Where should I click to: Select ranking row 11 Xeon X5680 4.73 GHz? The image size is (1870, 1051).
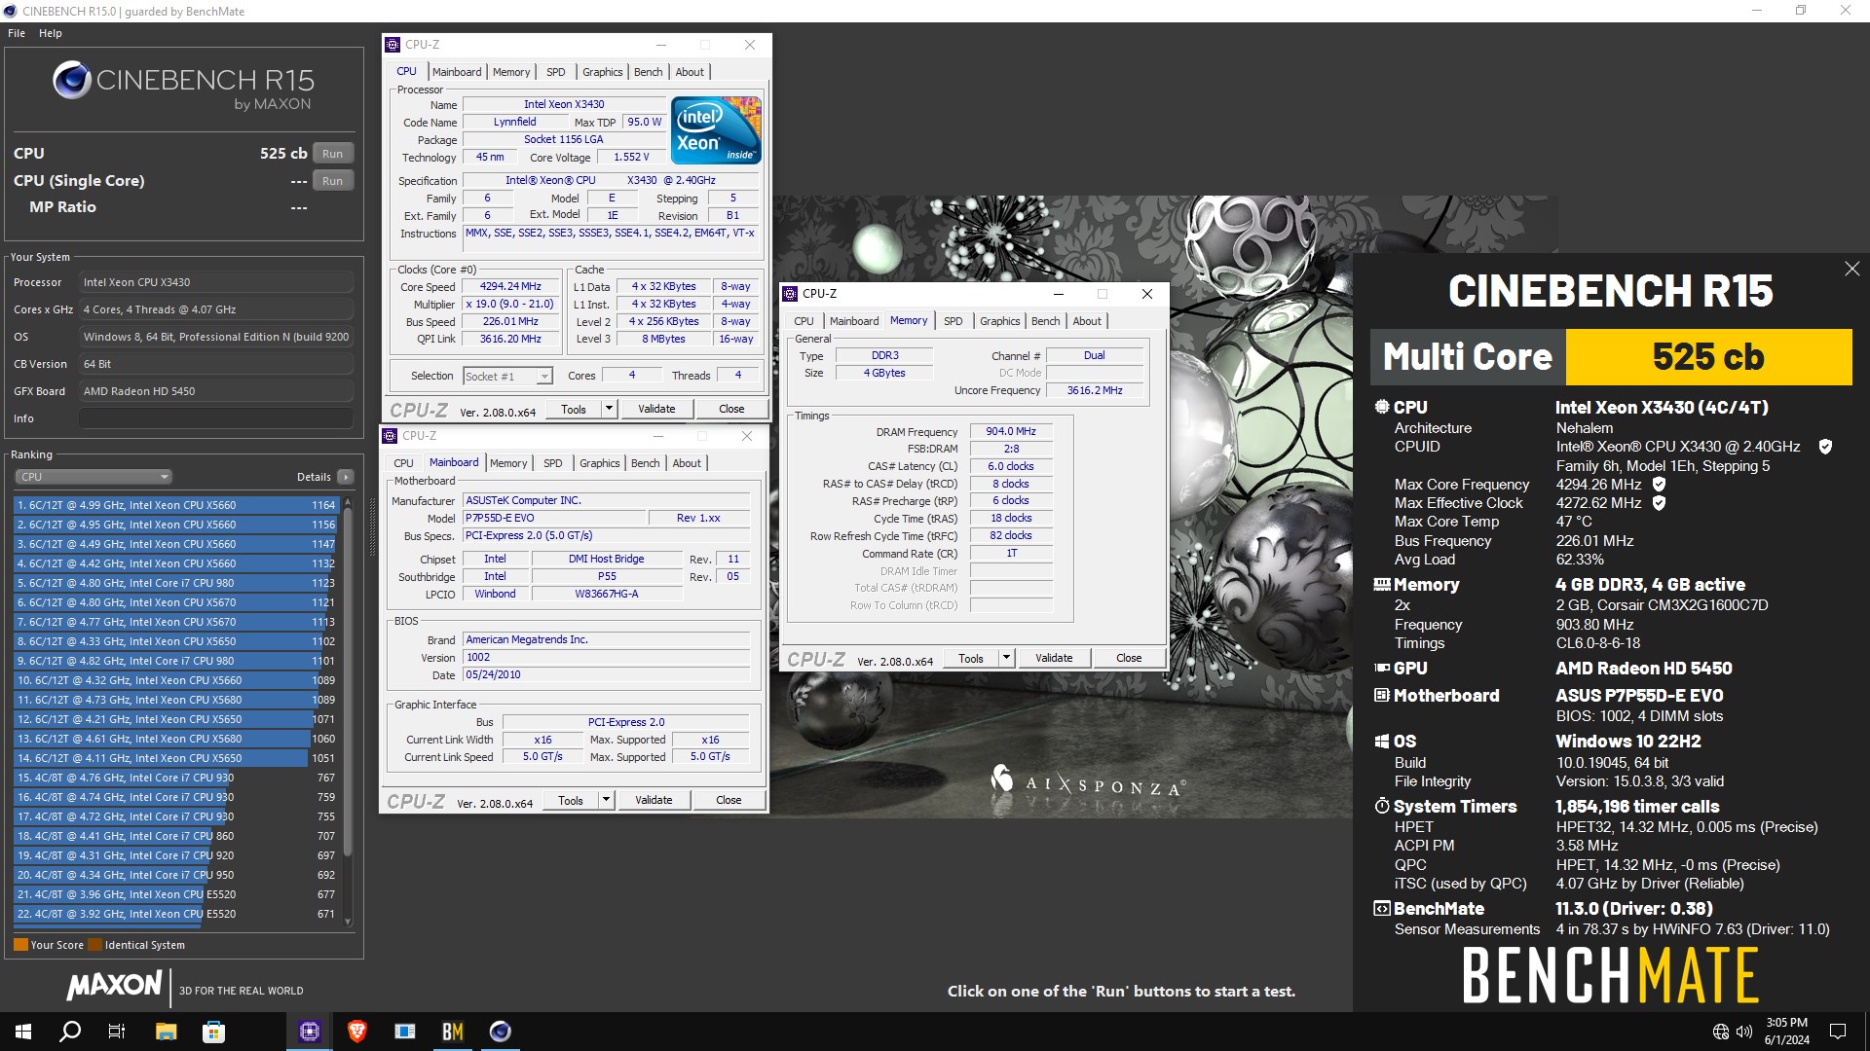click(176, 700)
